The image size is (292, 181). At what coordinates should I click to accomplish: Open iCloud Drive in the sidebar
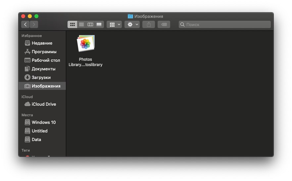[x=42, y=104]
